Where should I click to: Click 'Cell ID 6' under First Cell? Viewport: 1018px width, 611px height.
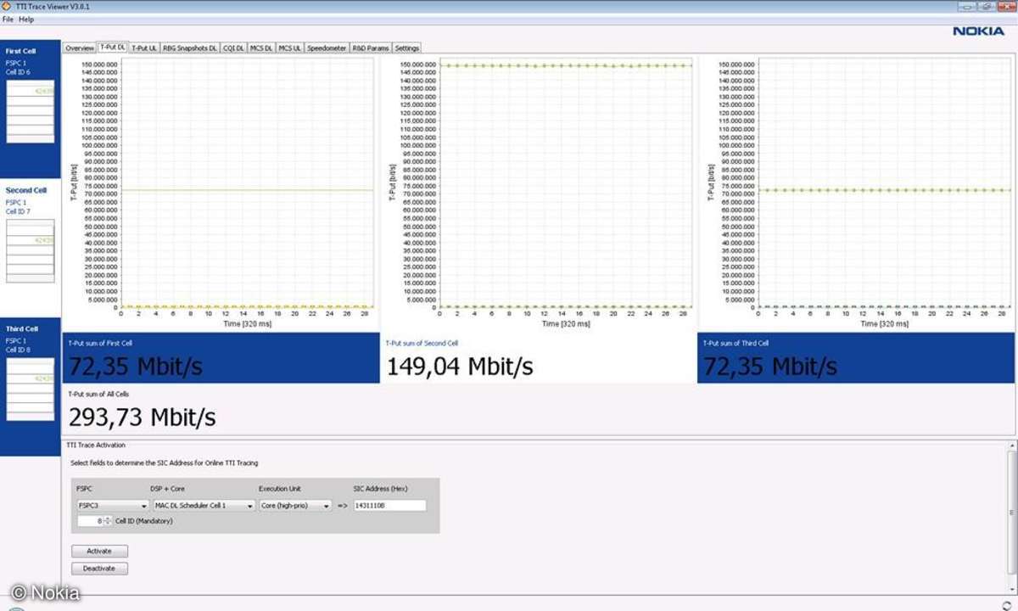[18, 72]
